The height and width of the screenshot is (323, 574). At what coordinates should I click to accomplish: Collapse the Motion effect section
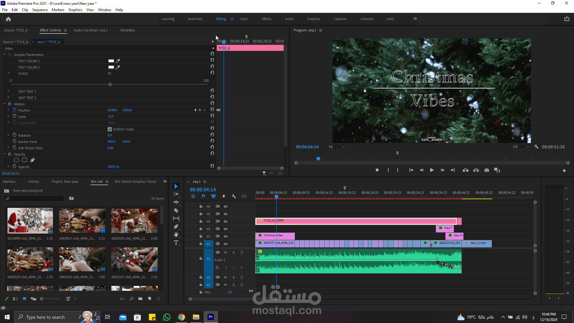tap(4, 104)
